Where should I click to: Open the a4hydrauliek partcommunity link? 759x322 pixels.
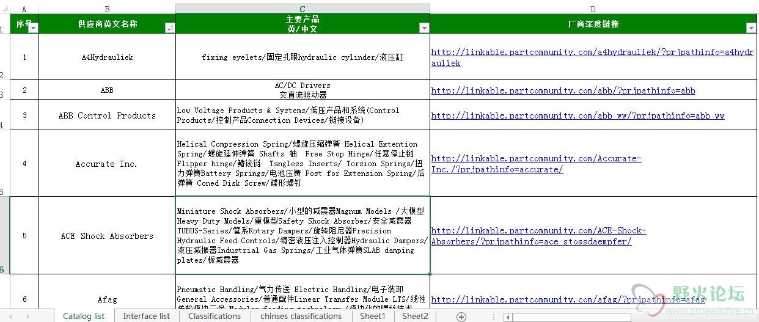[592, 57]
